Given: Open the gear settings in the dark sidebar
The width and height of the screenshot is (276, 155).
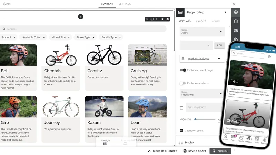Looking at the screenshot, I should [x=236, y=12].
